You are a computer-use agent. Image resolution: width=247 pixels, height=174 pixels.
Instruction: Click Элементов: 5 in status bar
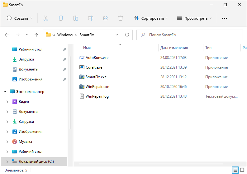(x=16, y=170)
